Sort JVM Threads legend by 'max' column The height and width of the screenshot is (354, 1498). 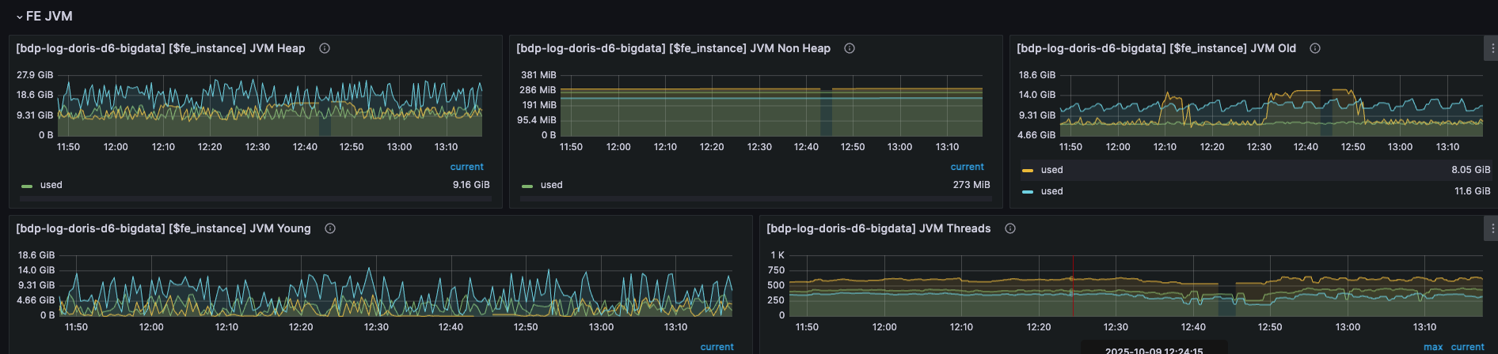pyautogui.click(x=1432, y=347)
